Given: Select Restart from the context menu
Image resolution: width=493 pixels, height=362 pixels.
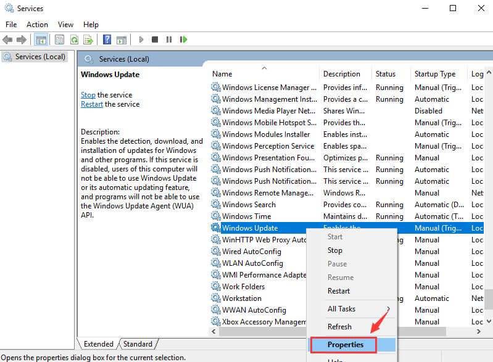Looking at the screenshot, I should (x=339, y=291).
